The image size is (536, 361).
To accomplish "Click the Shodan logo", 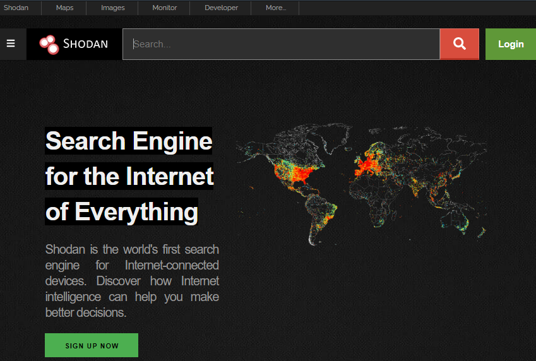I will 74,44.
